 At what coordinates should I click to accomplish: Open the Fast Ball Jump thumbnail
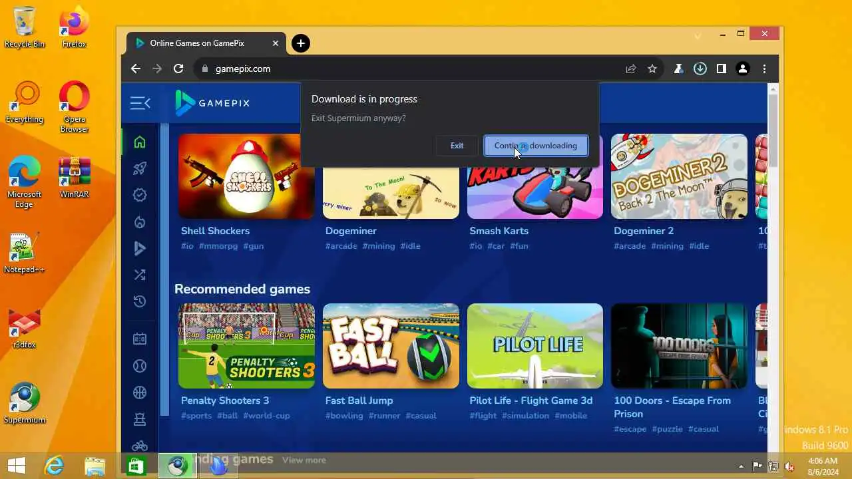click(391, 346)
